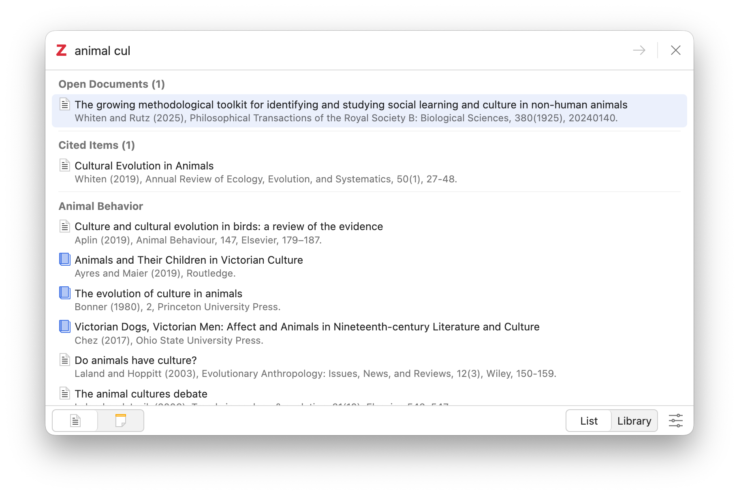Select the List view tab
The width and height of the screenshot is (739, 495).
click(x=589, y=421)
